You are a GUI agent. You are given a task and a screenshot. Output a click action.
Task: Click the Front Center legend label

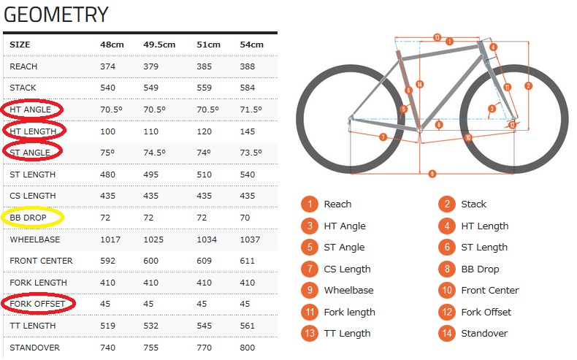pyautogui.click(x=490, y=291)
